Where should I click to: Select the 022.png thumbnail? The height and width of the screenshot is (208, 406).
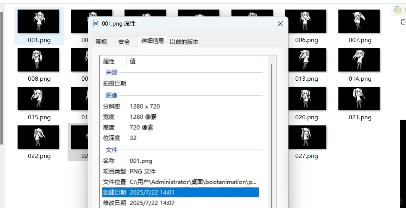(38, 137)
